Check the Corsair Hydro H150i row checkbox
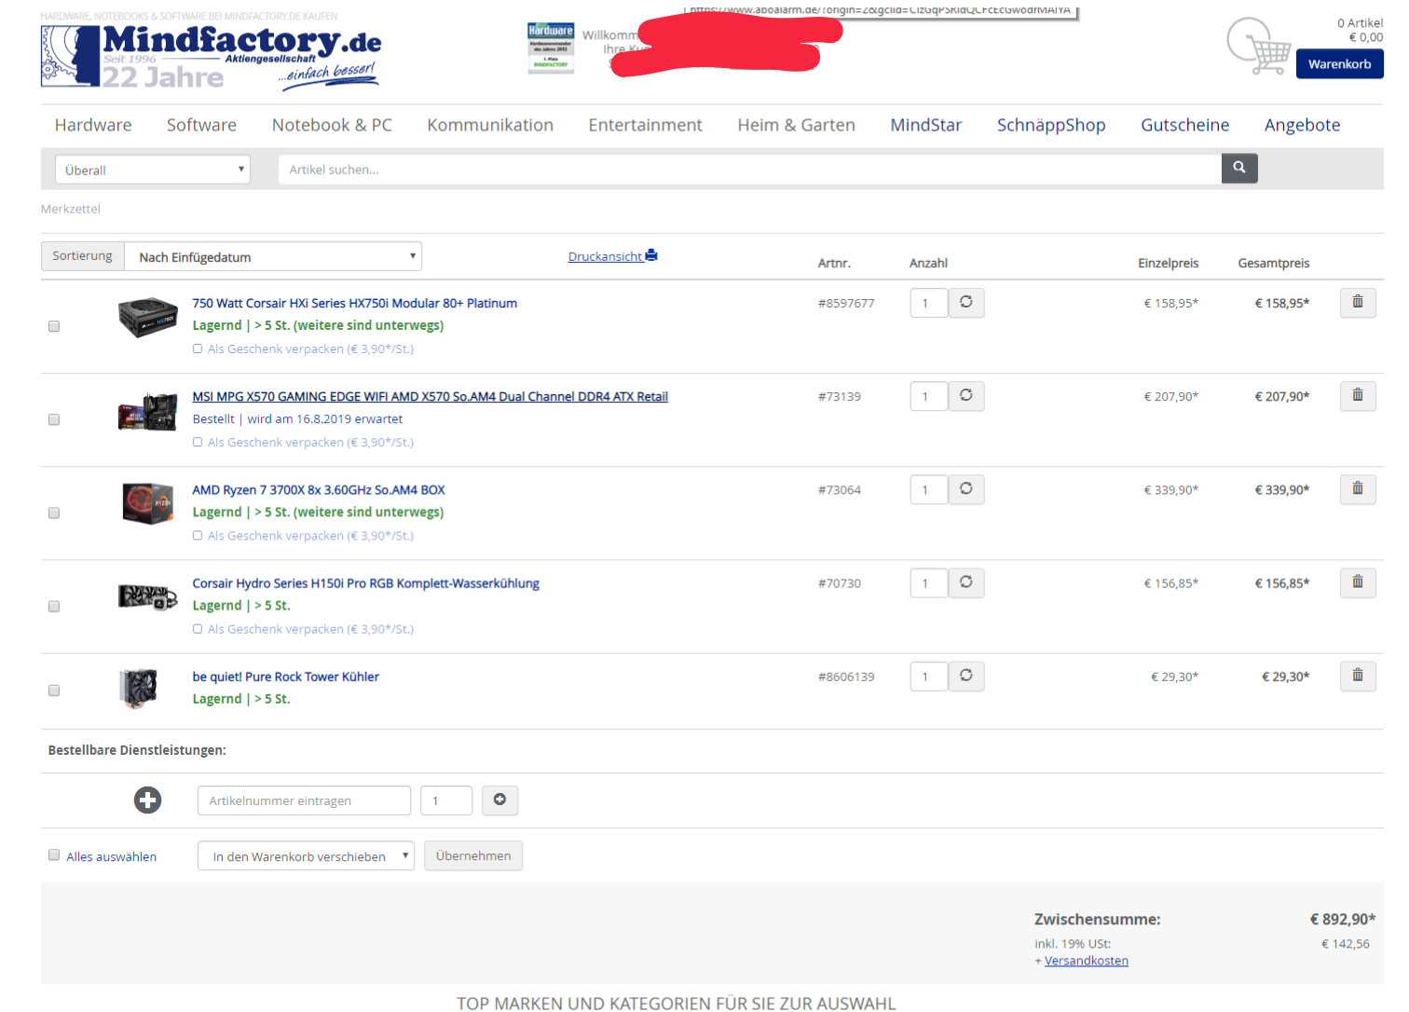The image size is (1409, 1012). click(54, 606)
